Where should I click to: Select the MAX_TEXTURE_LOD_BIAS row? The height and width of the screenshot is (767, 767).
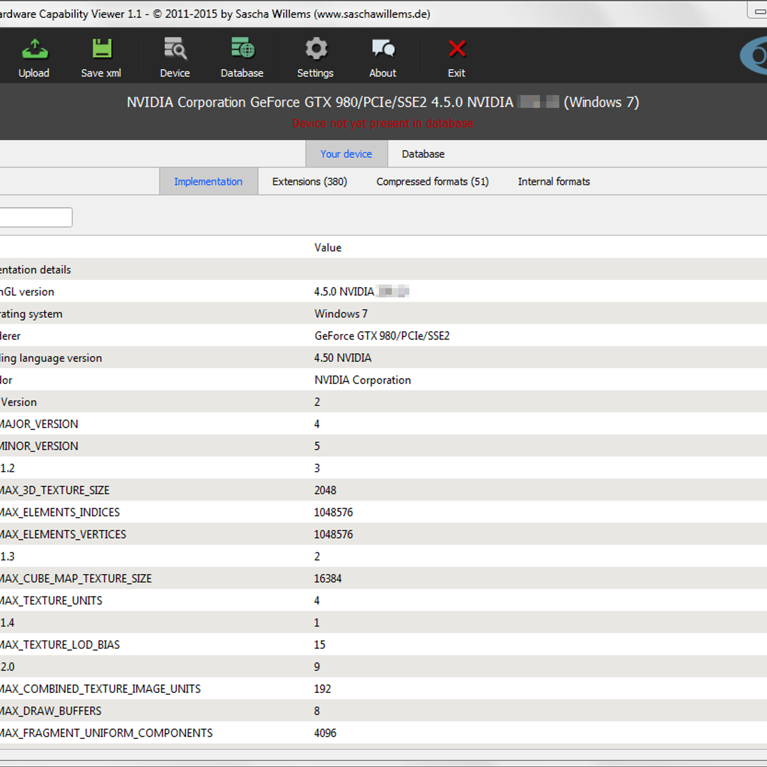[x=383, y=644]
